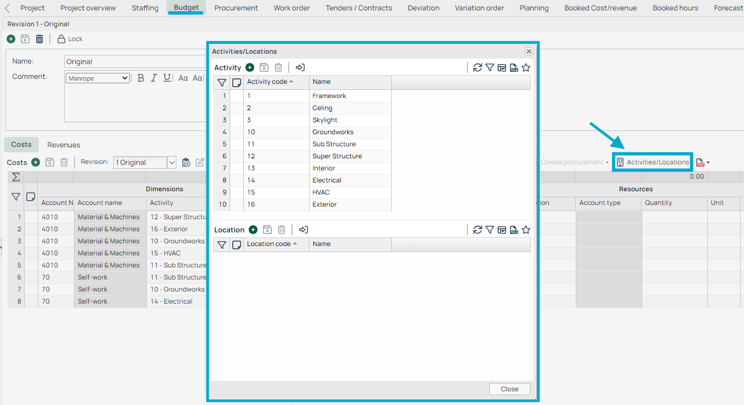This screenshot has height=405, width=744.
Task: Open the PDF export dropdown arrow
Action: (x=708, y=163)
